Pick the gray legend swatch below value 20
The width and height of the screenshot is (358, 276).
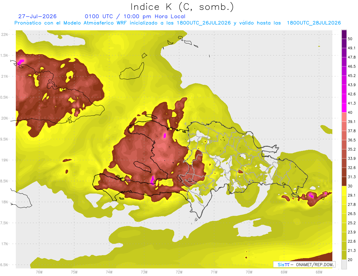point(344,264)
